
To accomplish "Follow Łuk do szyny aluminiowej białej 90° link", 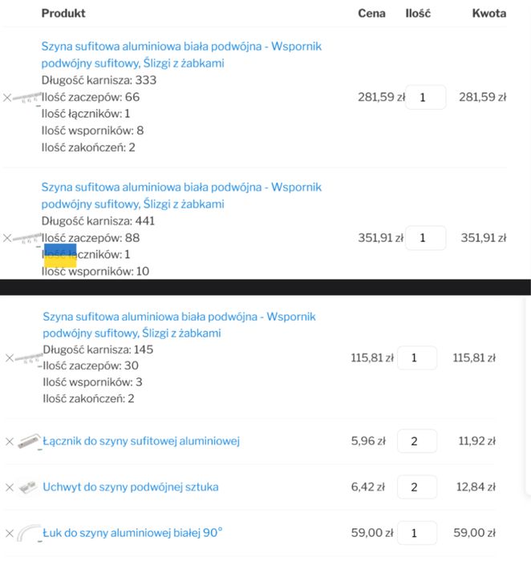I will pyautogui.click(x=132, y=533).
